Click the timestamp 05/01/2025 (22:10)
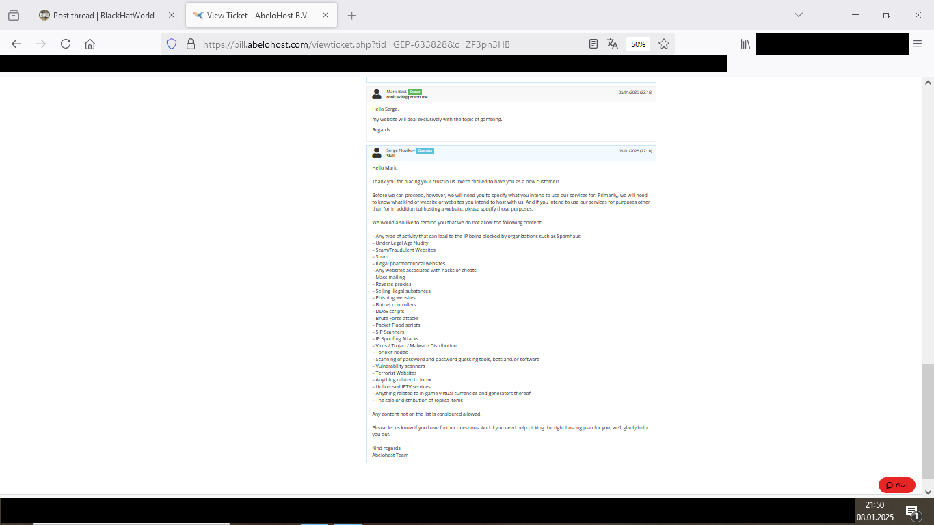The width and height of the screenshot is (934, 525). click(x=635, y=151)
